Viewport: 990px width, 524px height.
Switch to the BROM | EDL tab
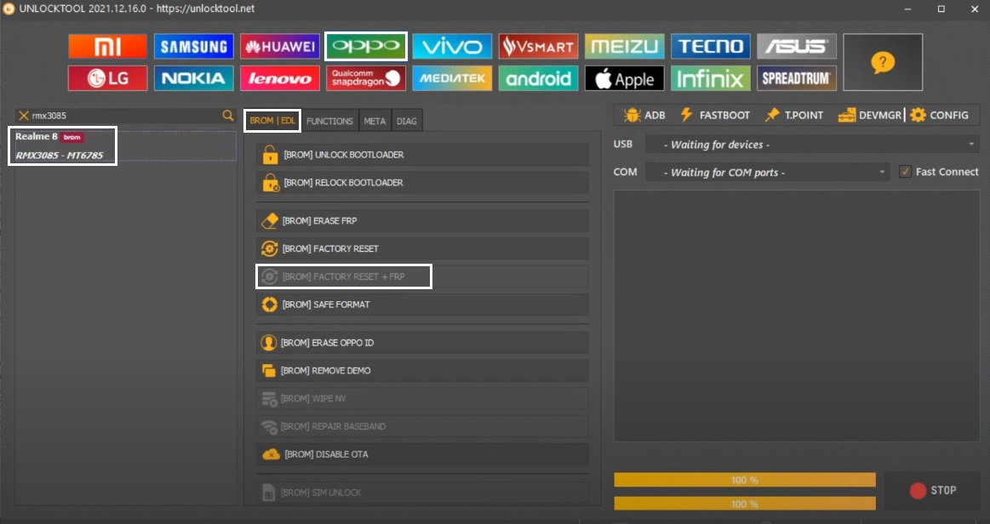point(272,121)
